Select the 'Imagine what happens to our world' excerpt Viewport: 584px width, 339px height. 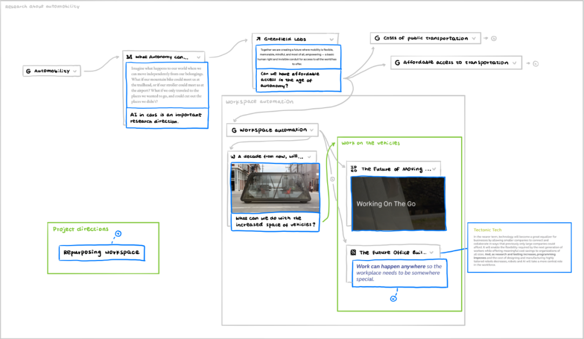pos(167,85)
